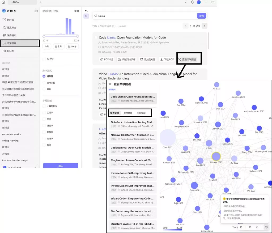Click PDF对话 for Code Llama
The width and height of the screenshot is (272, 233).
point(107,59)
